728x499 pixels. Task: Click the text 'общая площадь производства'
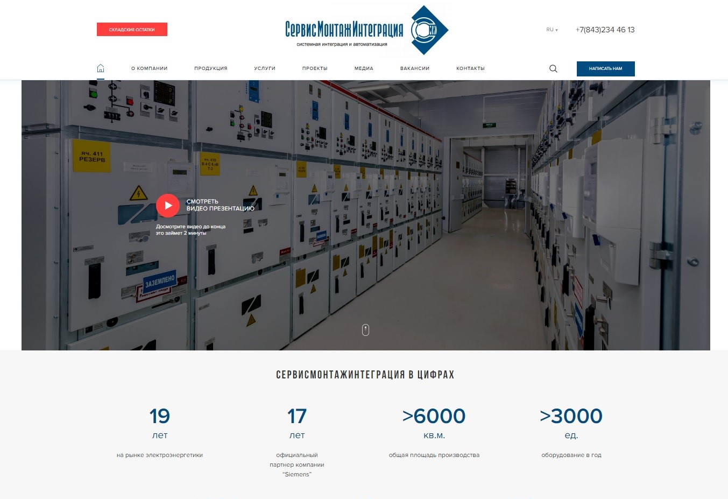(434, 455)
